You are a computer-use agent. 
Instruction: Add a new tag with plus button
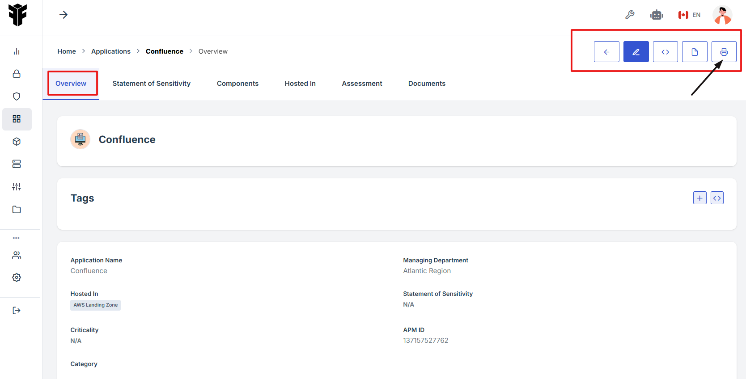click(x=699, y=198)
